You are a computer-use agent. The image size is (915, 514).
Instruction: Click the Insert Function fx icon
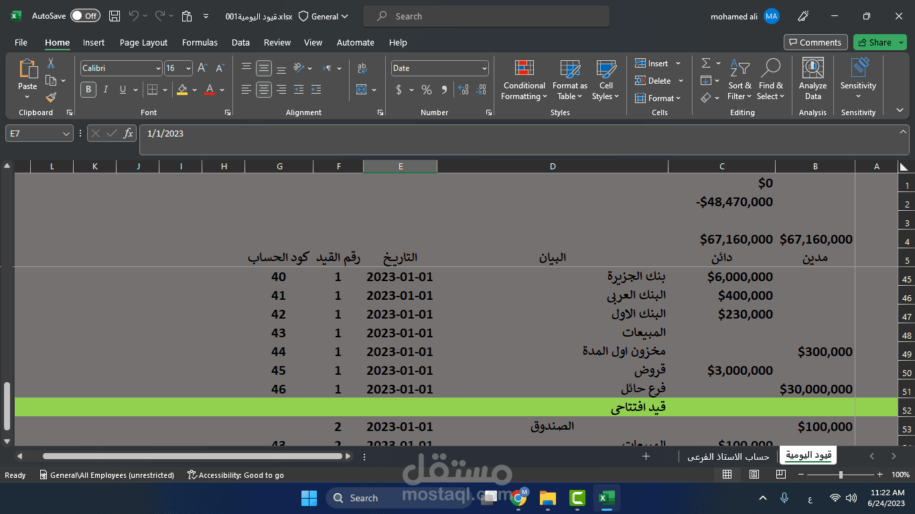[129, 134]
